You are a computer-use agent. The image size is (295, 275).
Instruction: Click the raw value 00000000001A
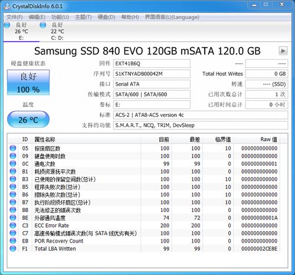tap(259, 218)
